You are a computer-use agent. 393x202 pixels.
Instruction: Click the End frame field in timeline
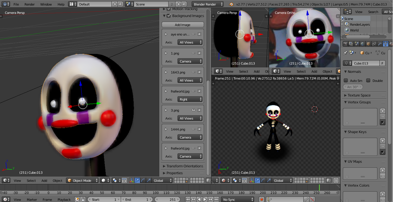[x=137, y=200]
